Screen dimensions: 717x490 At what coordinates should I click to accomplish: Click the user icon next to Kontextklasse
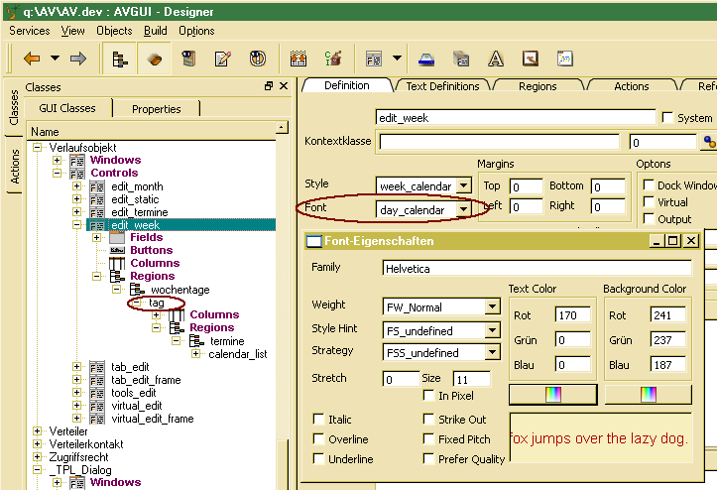click(x=709, y=143)
